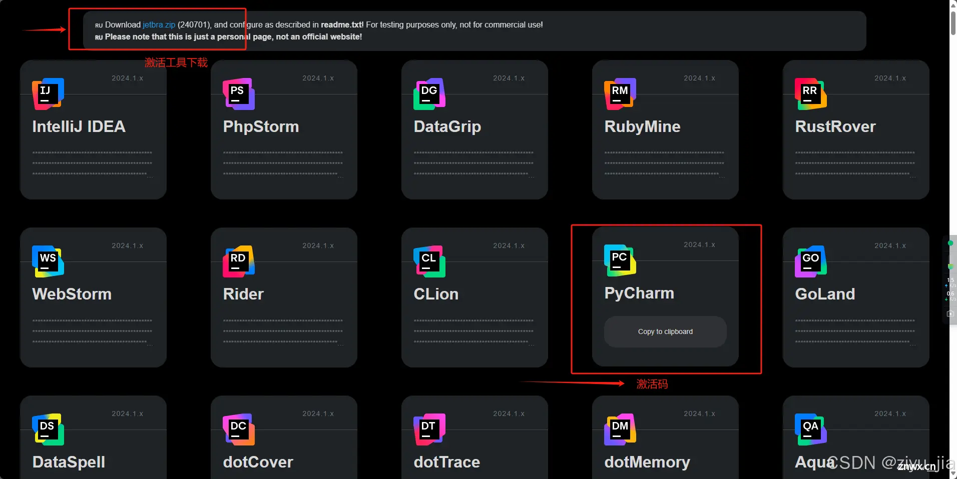Click the masked license key in RustRover card
The width and height of the screenshot is (957, 479).
tap(855, 164)
